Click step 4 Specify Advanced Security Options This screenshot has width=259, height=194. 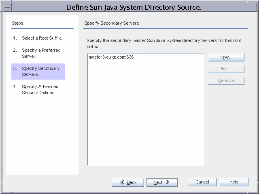pyautogui.click(x=36, y=90)
